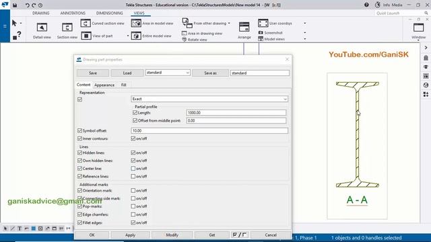Click the Window ribbon icon
Viewport: 431px width, 242px height.
(x=418, y=28)
